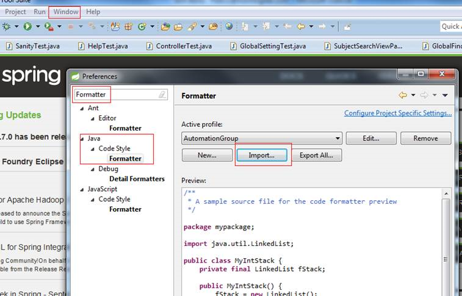Click the folder icon after the Search dropdown

coord(214,27)
